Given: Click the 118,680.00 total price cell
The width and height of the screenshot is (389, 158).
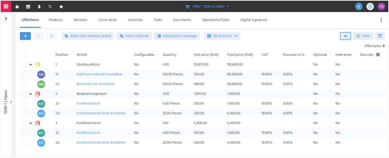Looking at the screenshot, I should pos(235,65).
